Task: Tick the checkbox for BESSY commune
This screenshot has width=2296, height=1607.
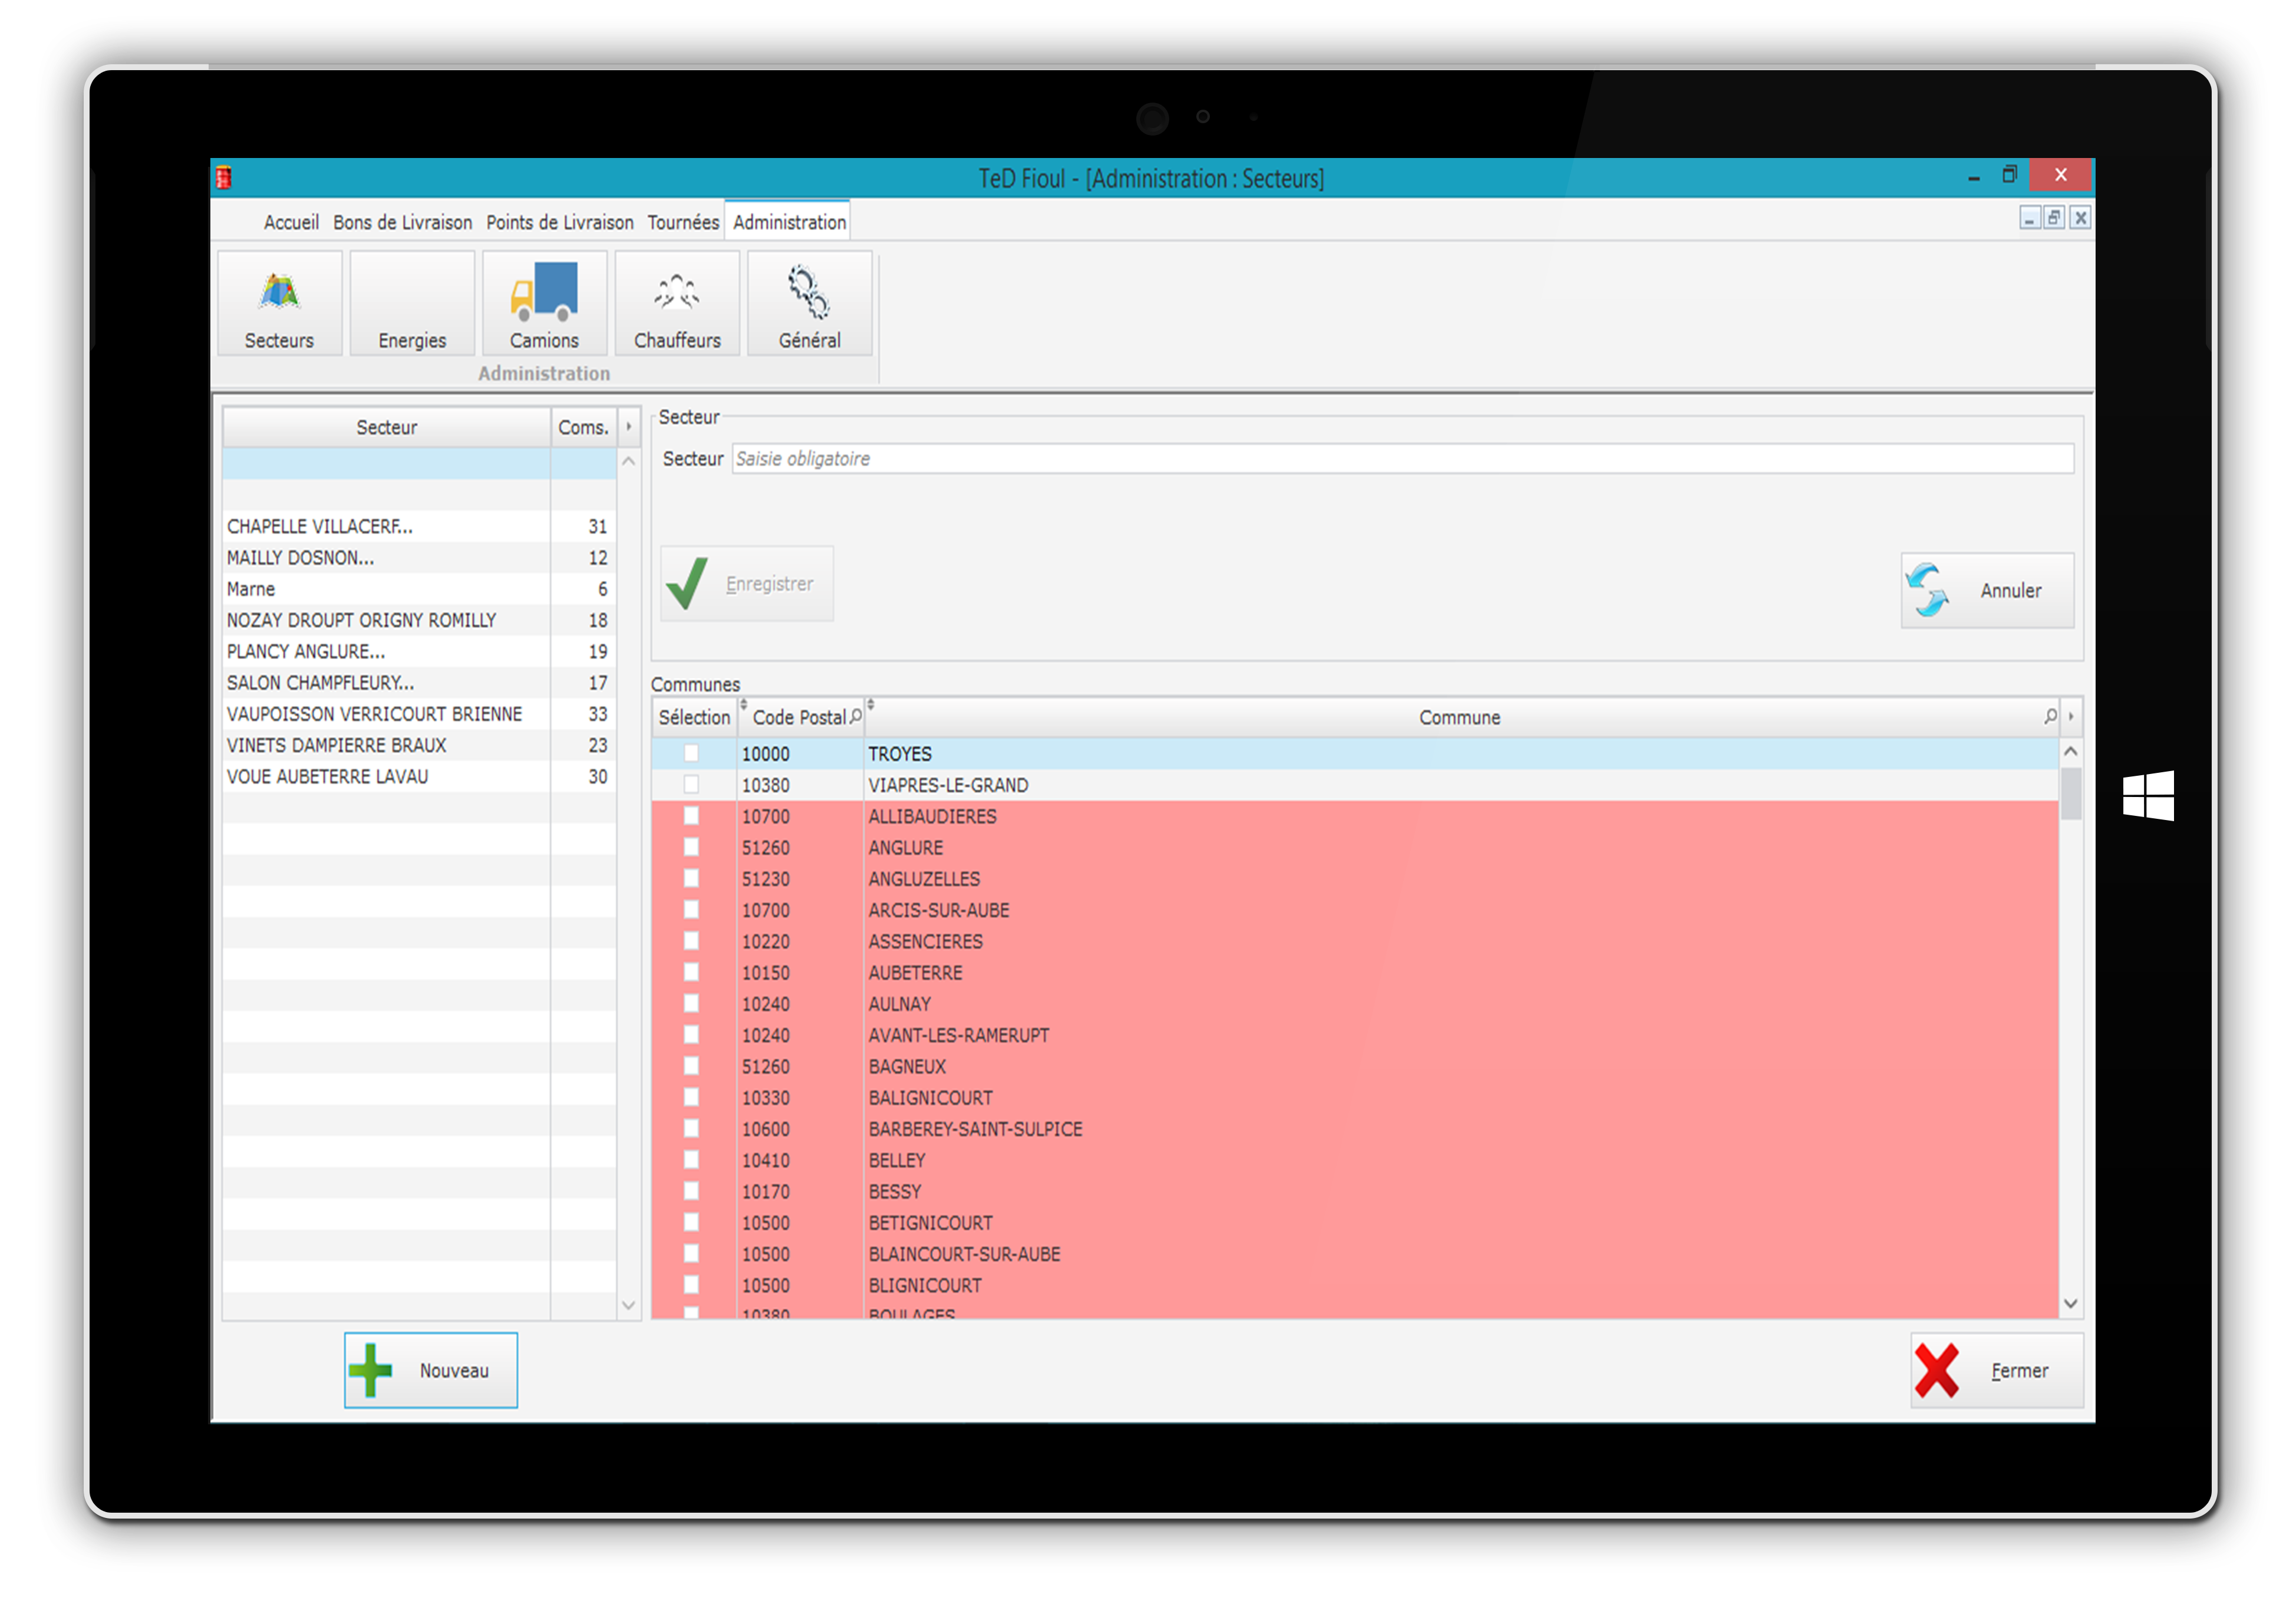Action: pyautogui.click(x=691, y=1192)
